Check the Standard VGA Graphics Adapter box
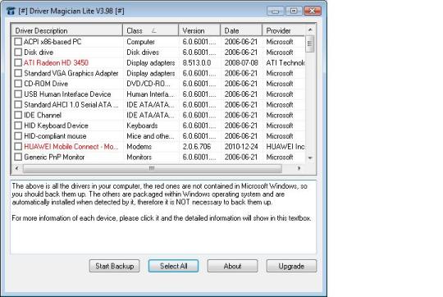The height and width of the screenshot is (297, 443). (18, 73)
